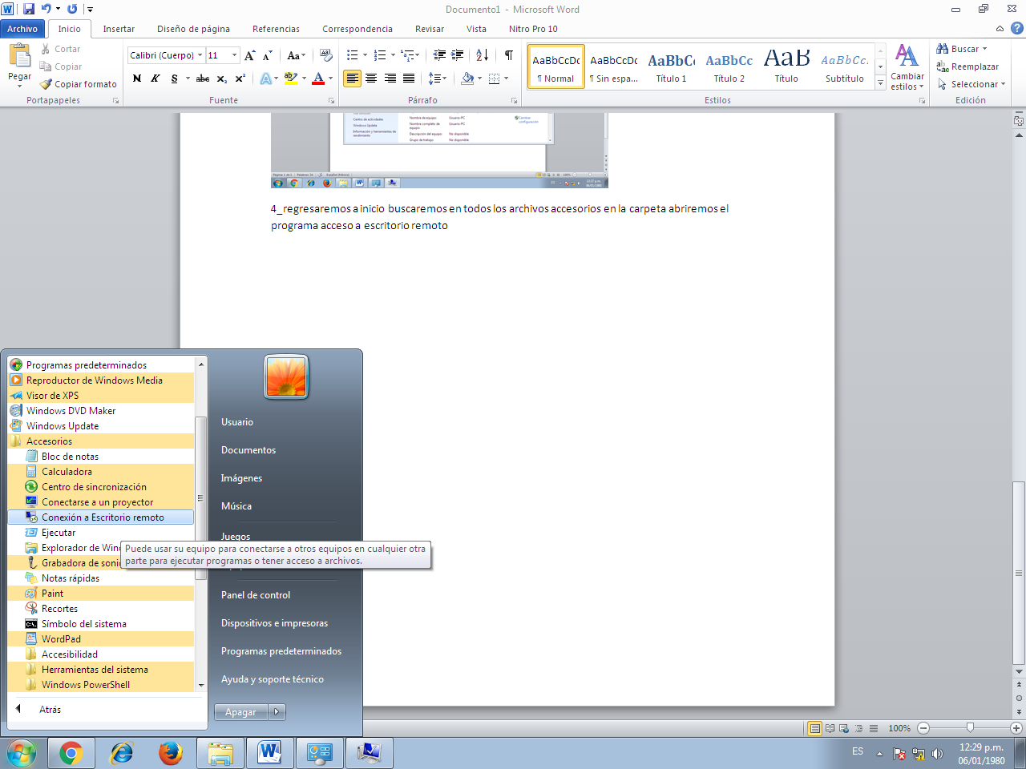Open Word help question mark icon
The width and height of the screenshot is (1026, 769).
1016,28
